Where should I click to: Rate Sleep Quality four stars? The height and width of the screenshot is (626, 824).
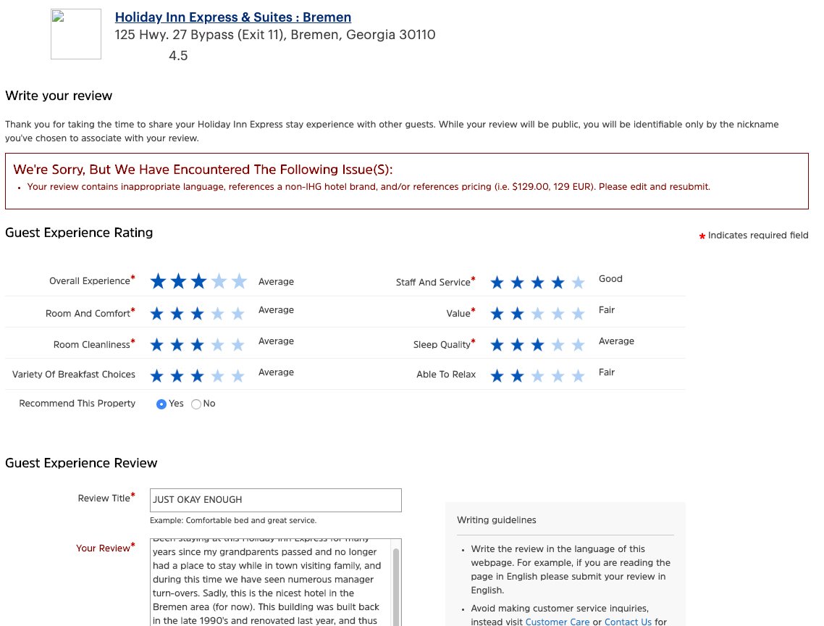[558, 345]
